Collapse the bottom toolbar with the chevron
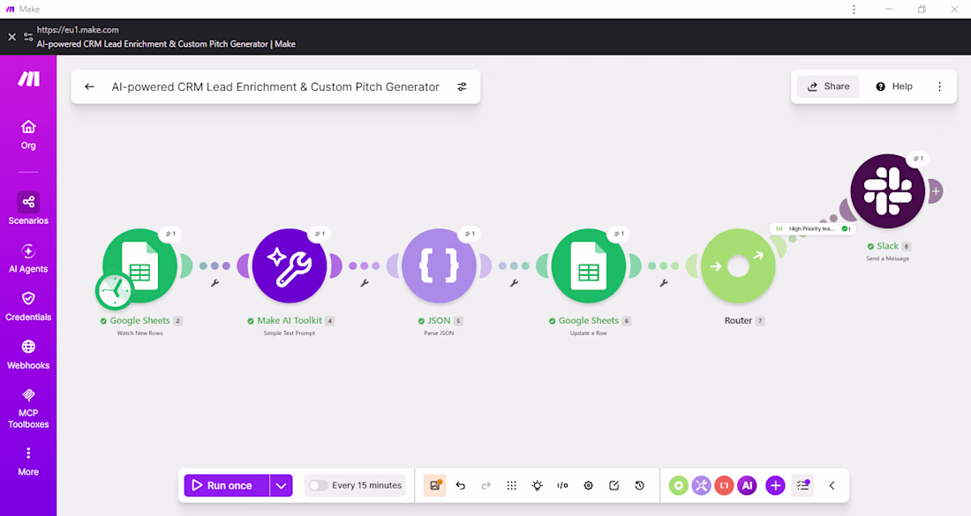The image size is (971, 516). pos(832,486)
